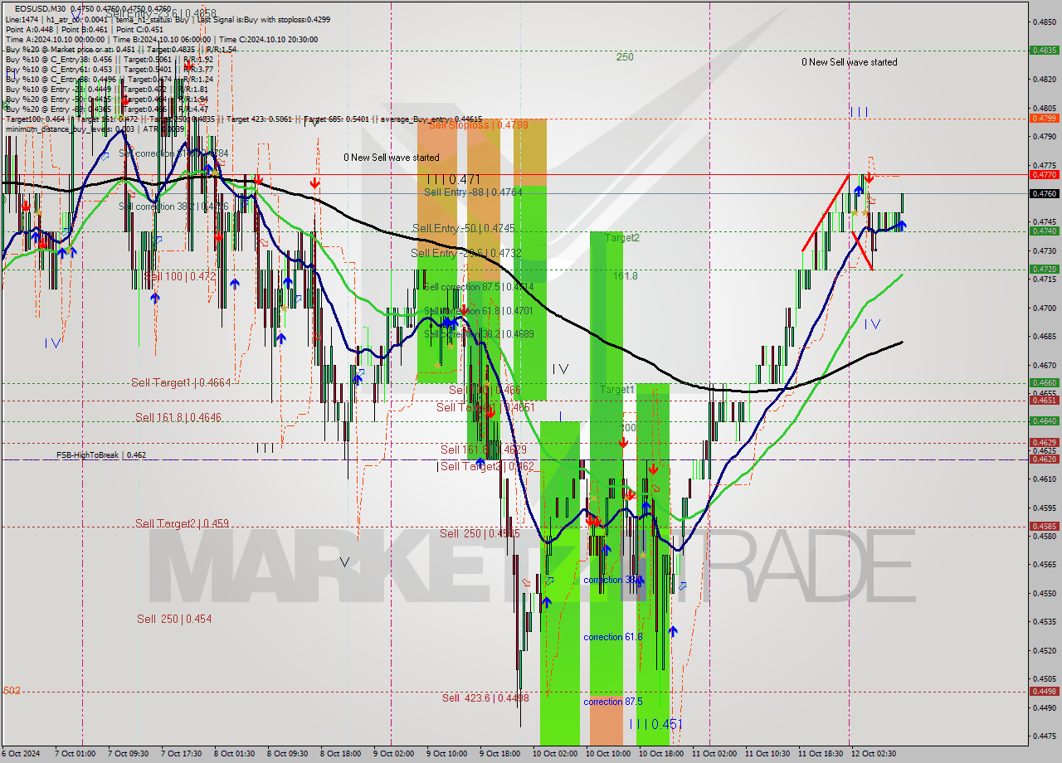Click the 'Sell 423.6 | 0.4498' label
Image resolution: width=1062 pixels, height=763 pixels.
pos(485,698)
